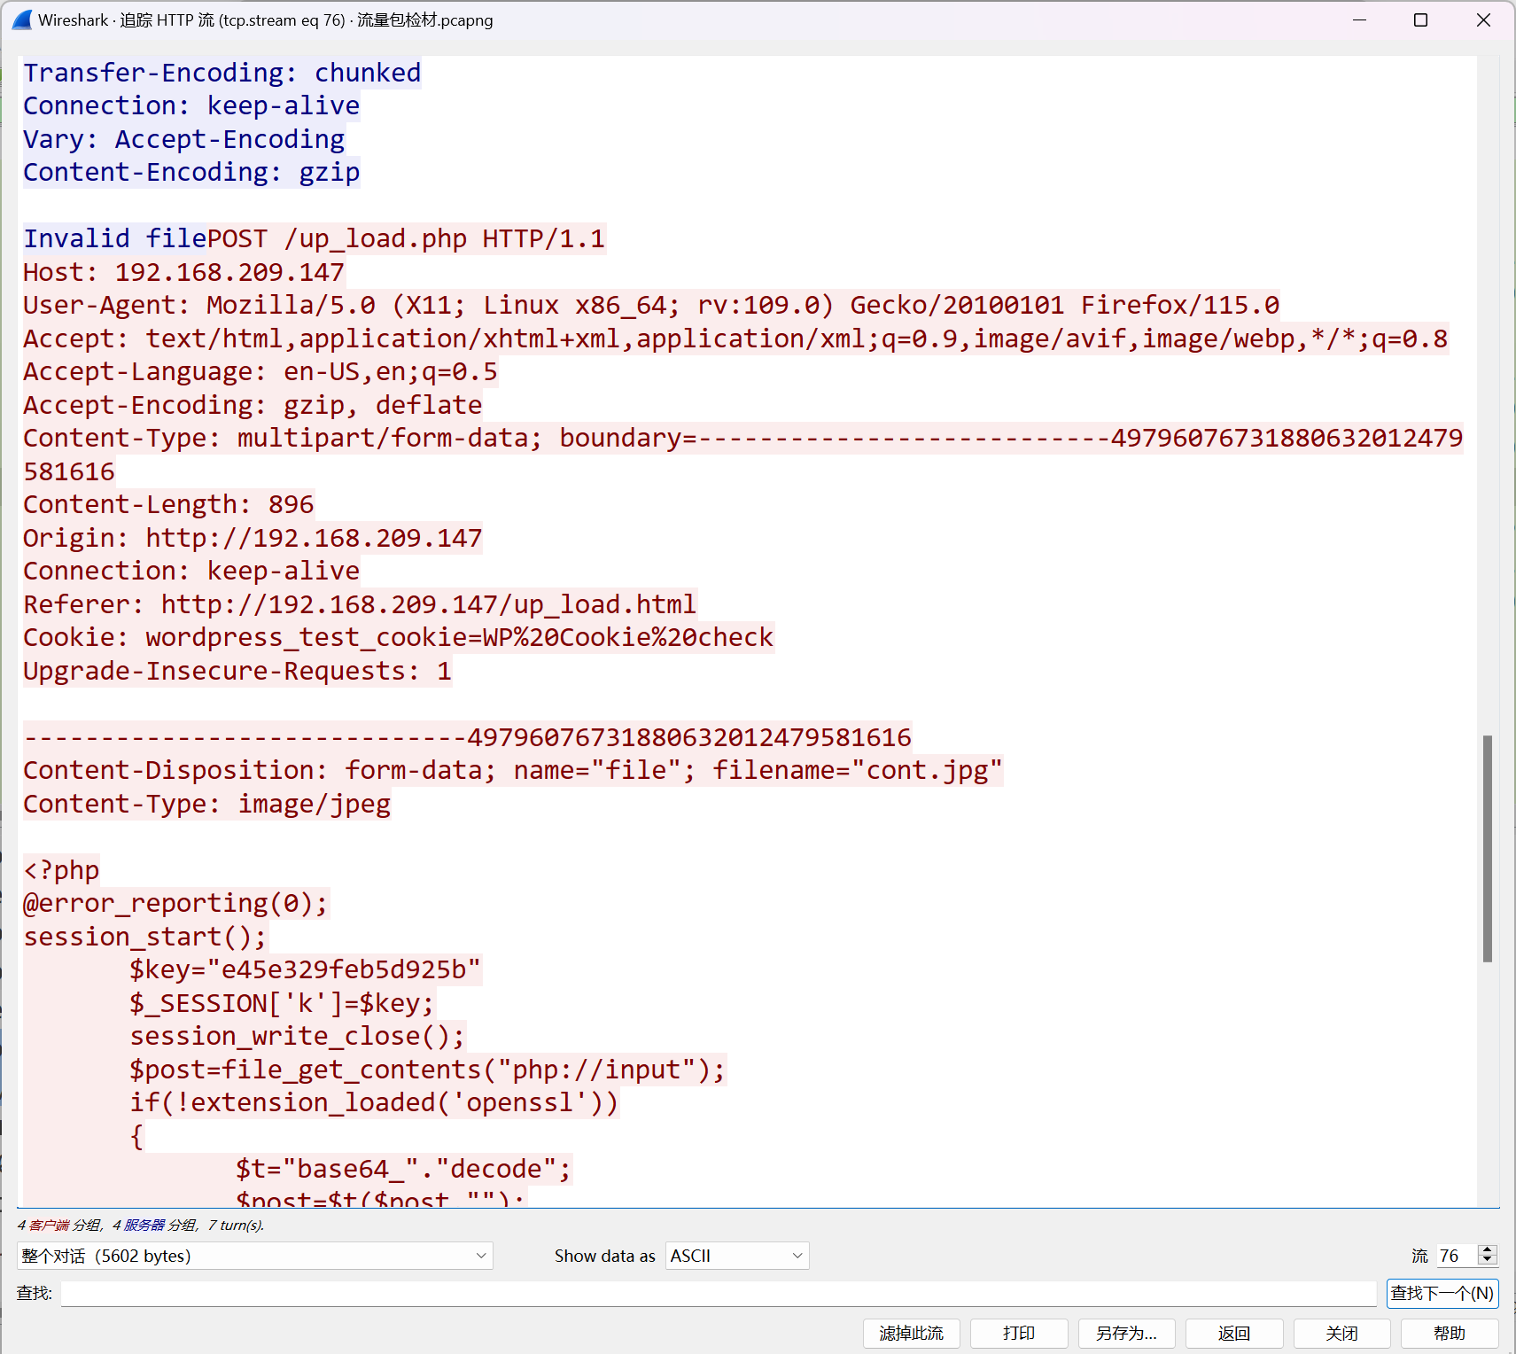Screen dimensions: 1516x1354
Task: Click the 'session_write_close();' line
Action: click(297, 1036)
